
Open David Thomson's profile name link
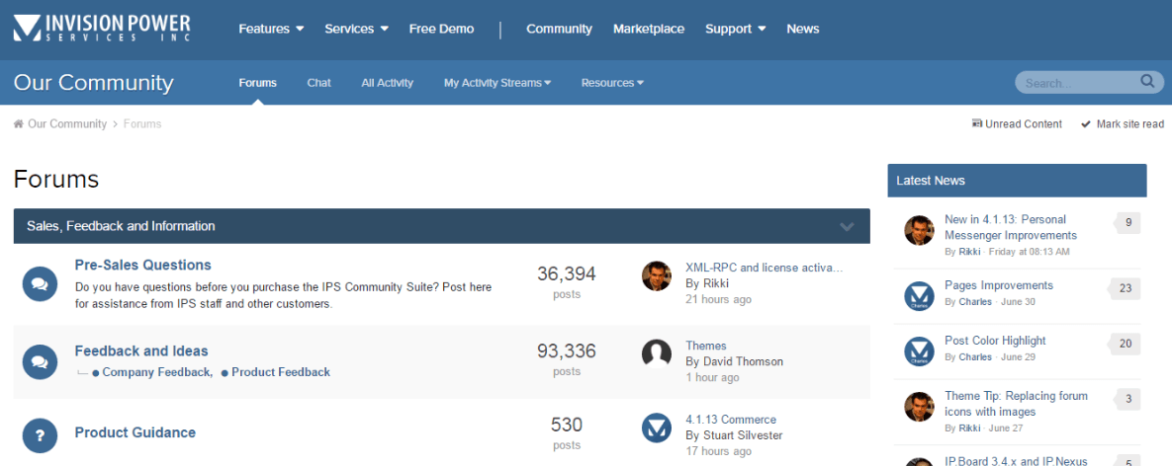[743, 361]
